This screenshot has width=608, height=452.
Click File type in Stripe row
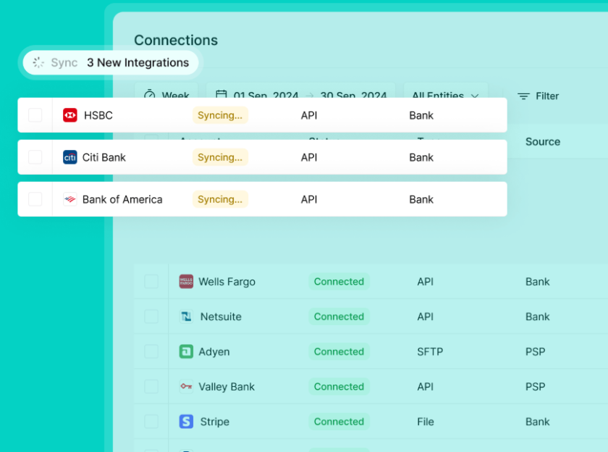click(x=426, y=422)
